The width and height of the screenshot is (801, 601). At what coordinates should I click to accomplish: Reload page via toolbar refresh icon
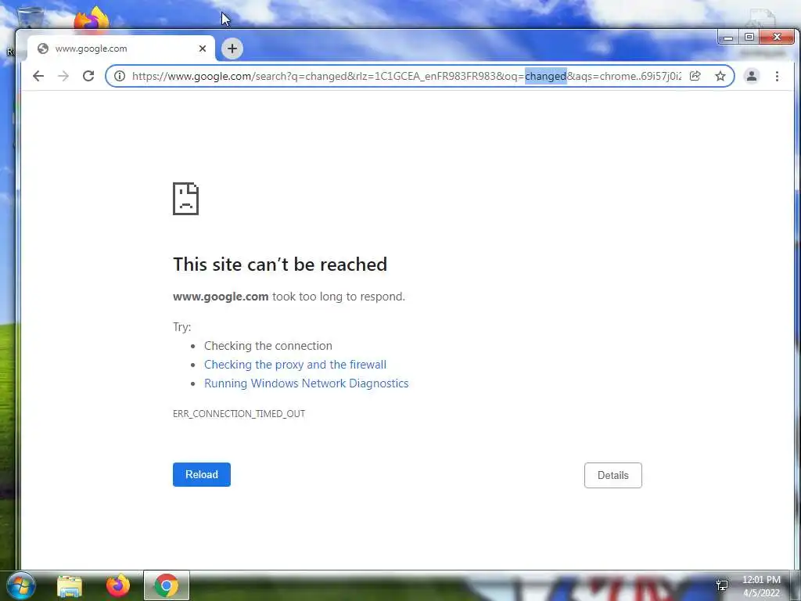[88, 76]
